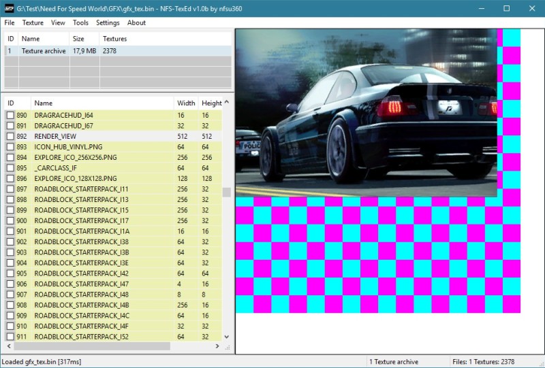Screen dimensions: 545x368
Task: Select DRAGRACEHUD_I64 texture name
Action: [63, 115]
